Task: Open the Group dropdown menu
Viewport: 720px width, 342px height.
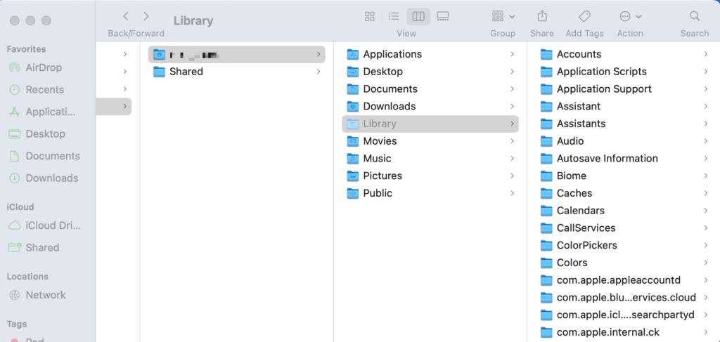Action: (x=503, y=16)
